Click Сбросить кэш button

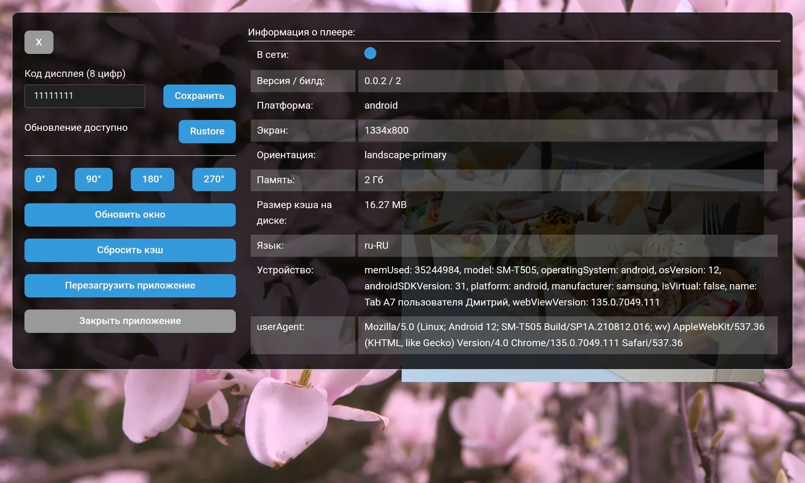pos(130,250)
